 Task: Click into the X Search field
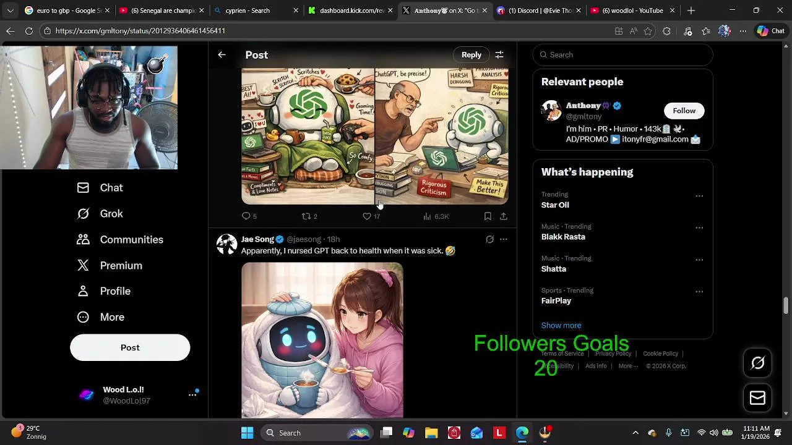(x=622, y=55)
